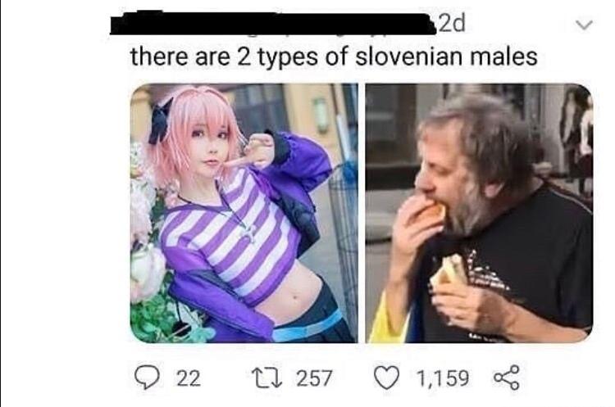View the 1,159 likes count
The image size is (615, 407).
[443, 378]
